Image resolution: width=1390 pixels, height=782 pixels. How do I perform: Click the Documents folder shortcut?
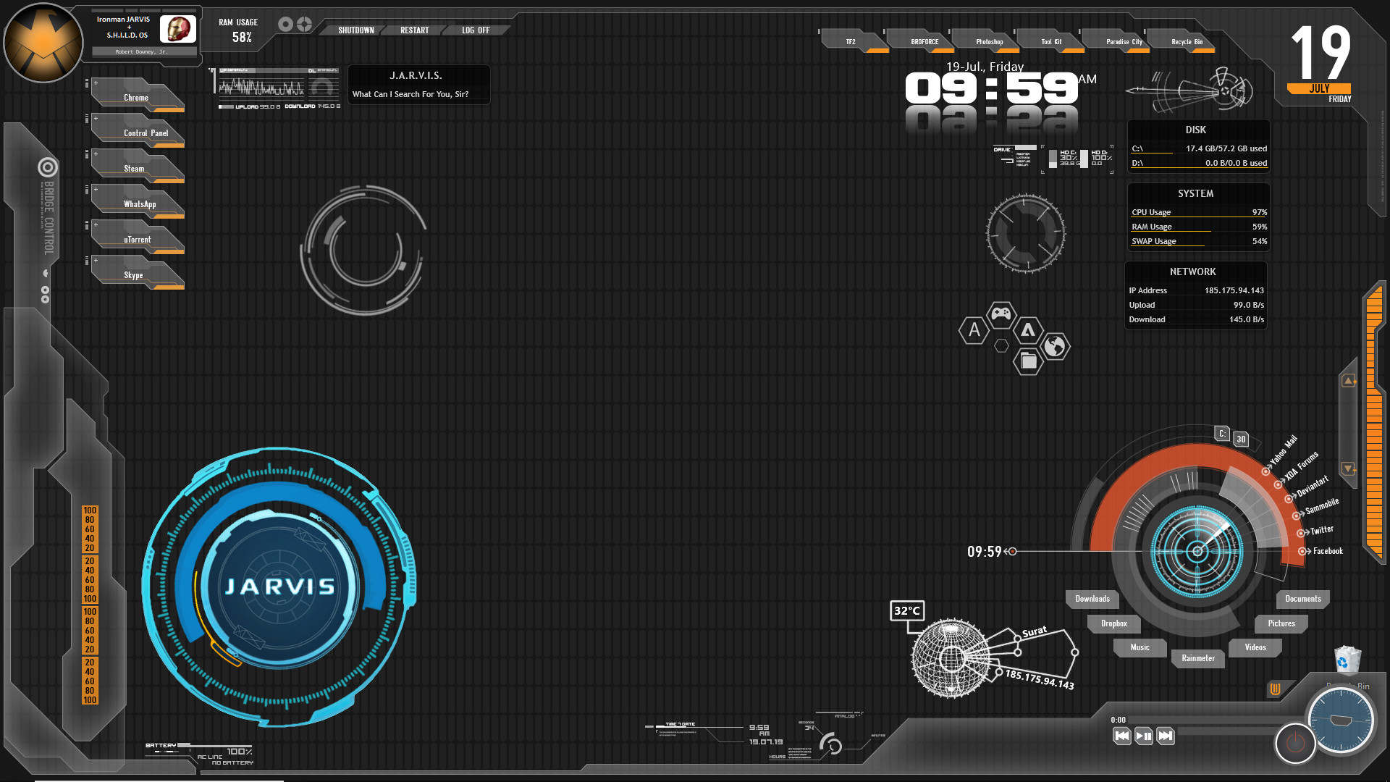(1301, 600)
